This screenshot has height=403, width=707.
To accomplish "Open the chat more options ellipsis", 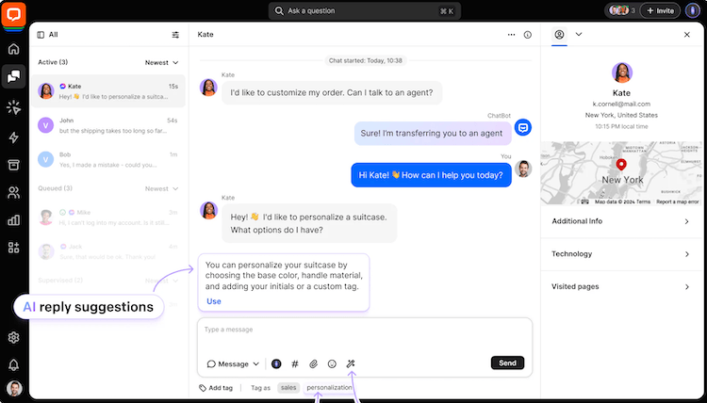I will (511, 35).
